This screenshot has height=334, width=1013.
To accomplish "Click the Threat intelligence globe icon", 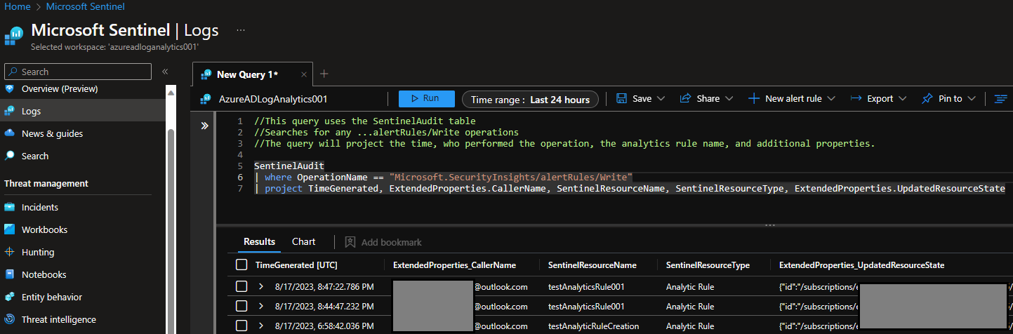I will (x=10, y=319).
